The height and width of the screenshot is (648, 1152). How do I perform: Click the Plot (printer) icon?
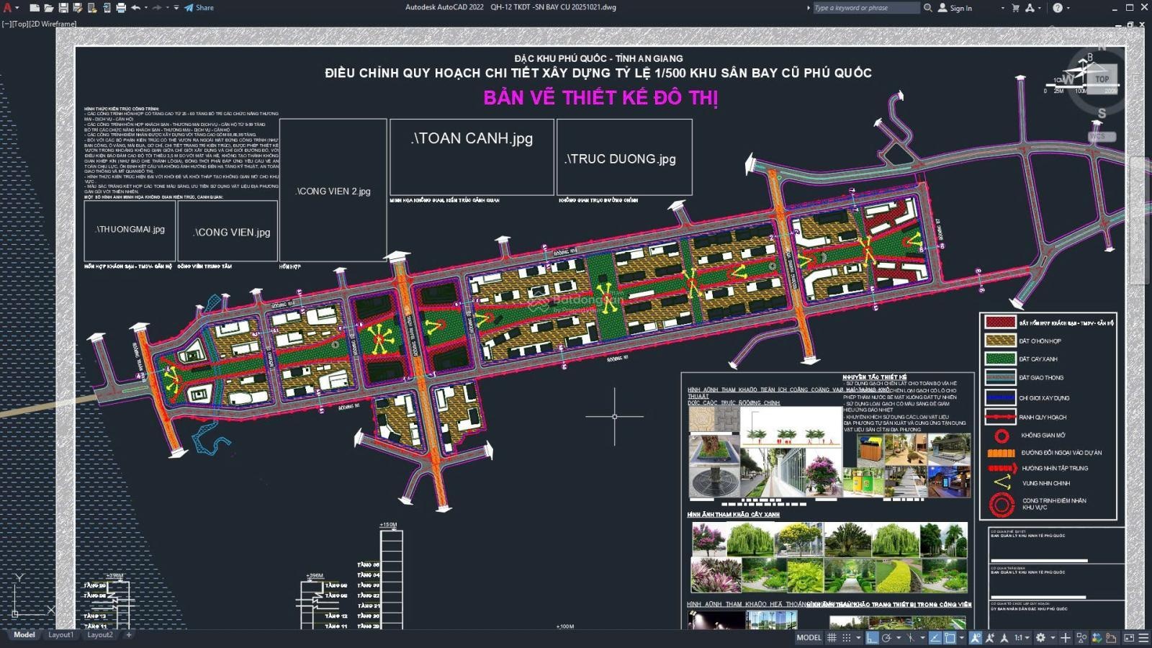121,8
